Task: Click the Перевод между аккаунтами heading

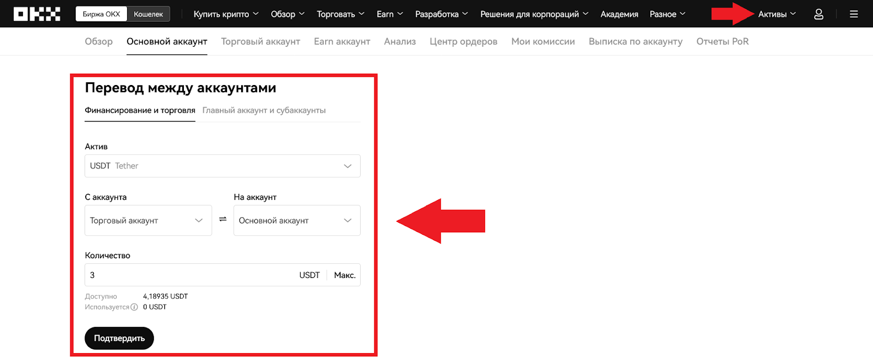Action: coord(181,88)
